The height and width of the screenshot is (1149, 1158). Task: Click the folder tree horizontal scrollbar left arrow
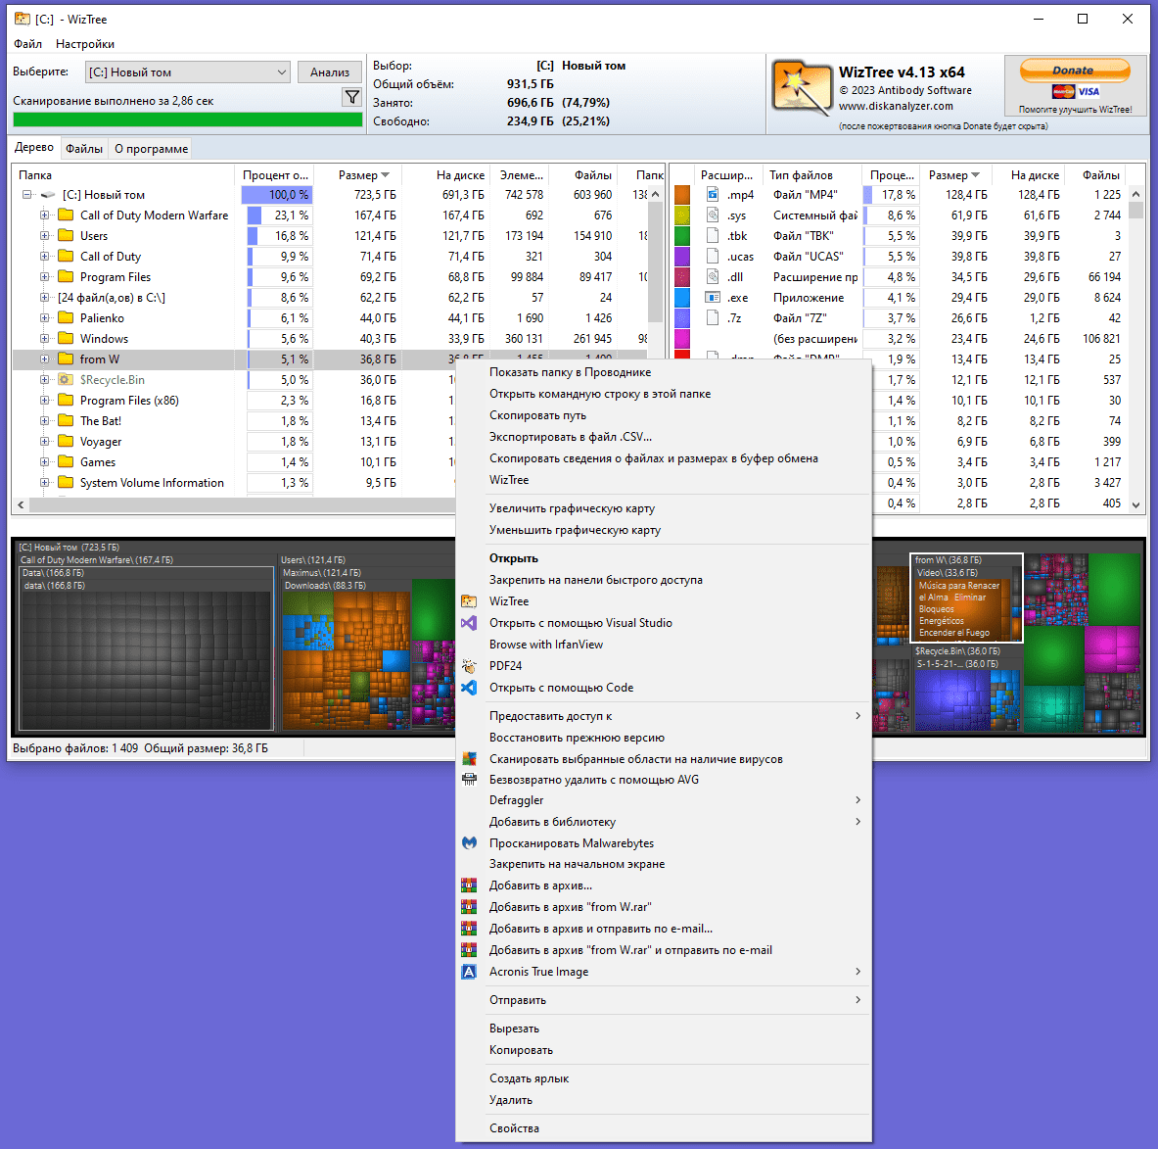[21, 504]
